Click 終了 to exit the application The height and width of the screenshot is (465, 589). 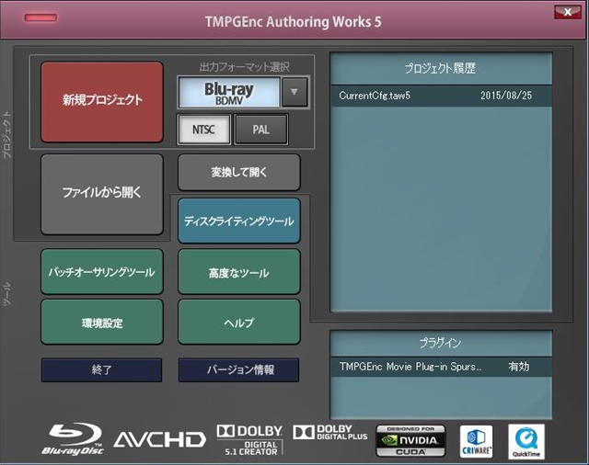(x=101, y=370)
